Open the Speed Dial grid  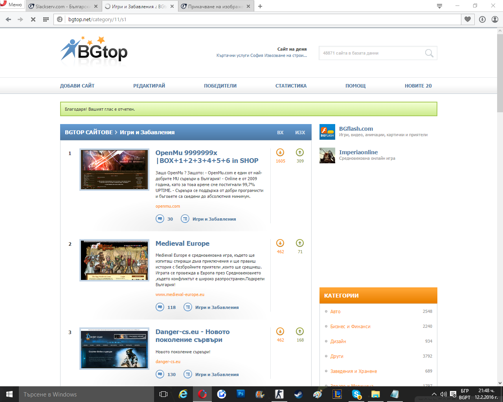pos(46,19)
